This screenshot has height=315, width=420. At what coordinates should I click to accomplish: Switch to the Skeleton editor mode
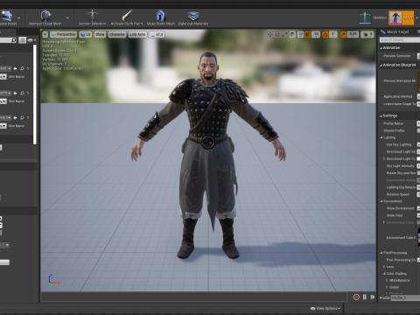pyautogui.click(x=365, y=17)
